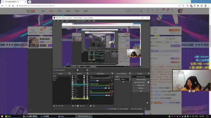Screen dimensions: 211x118
Task: Unlock the Desktop source
Action: [x=87, y=99]
